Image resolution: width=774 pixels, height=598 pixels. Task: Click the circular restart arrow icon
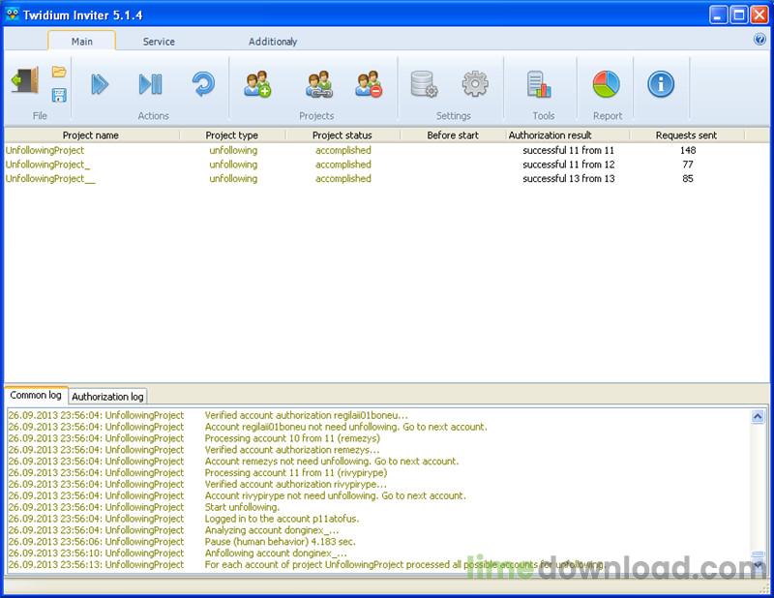point(202,84)
